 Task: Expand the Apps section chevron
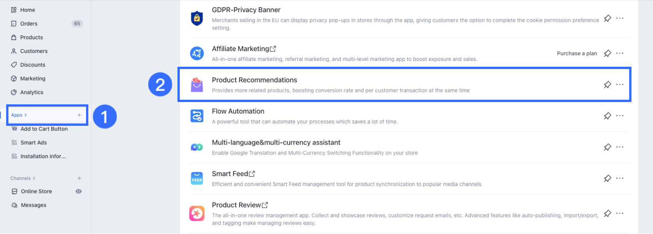pyautogui.click(x=26, y=115)
